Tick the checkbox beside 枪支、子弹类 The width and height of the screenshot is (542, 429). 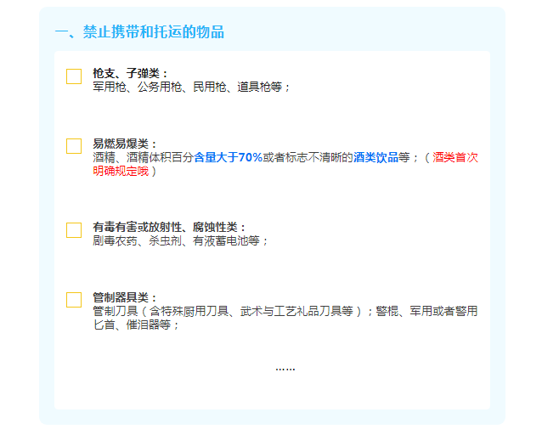[x=74, y=76]
